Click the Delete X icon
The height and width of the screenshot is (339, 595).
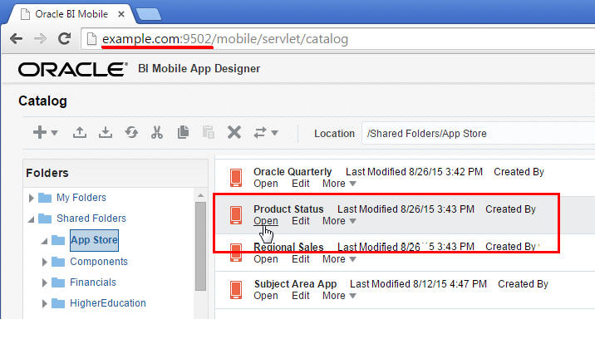[234, 132]
